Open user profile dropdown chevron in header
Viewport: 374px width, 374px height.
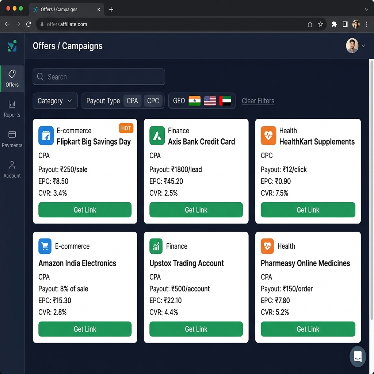(x=363, y=46)
